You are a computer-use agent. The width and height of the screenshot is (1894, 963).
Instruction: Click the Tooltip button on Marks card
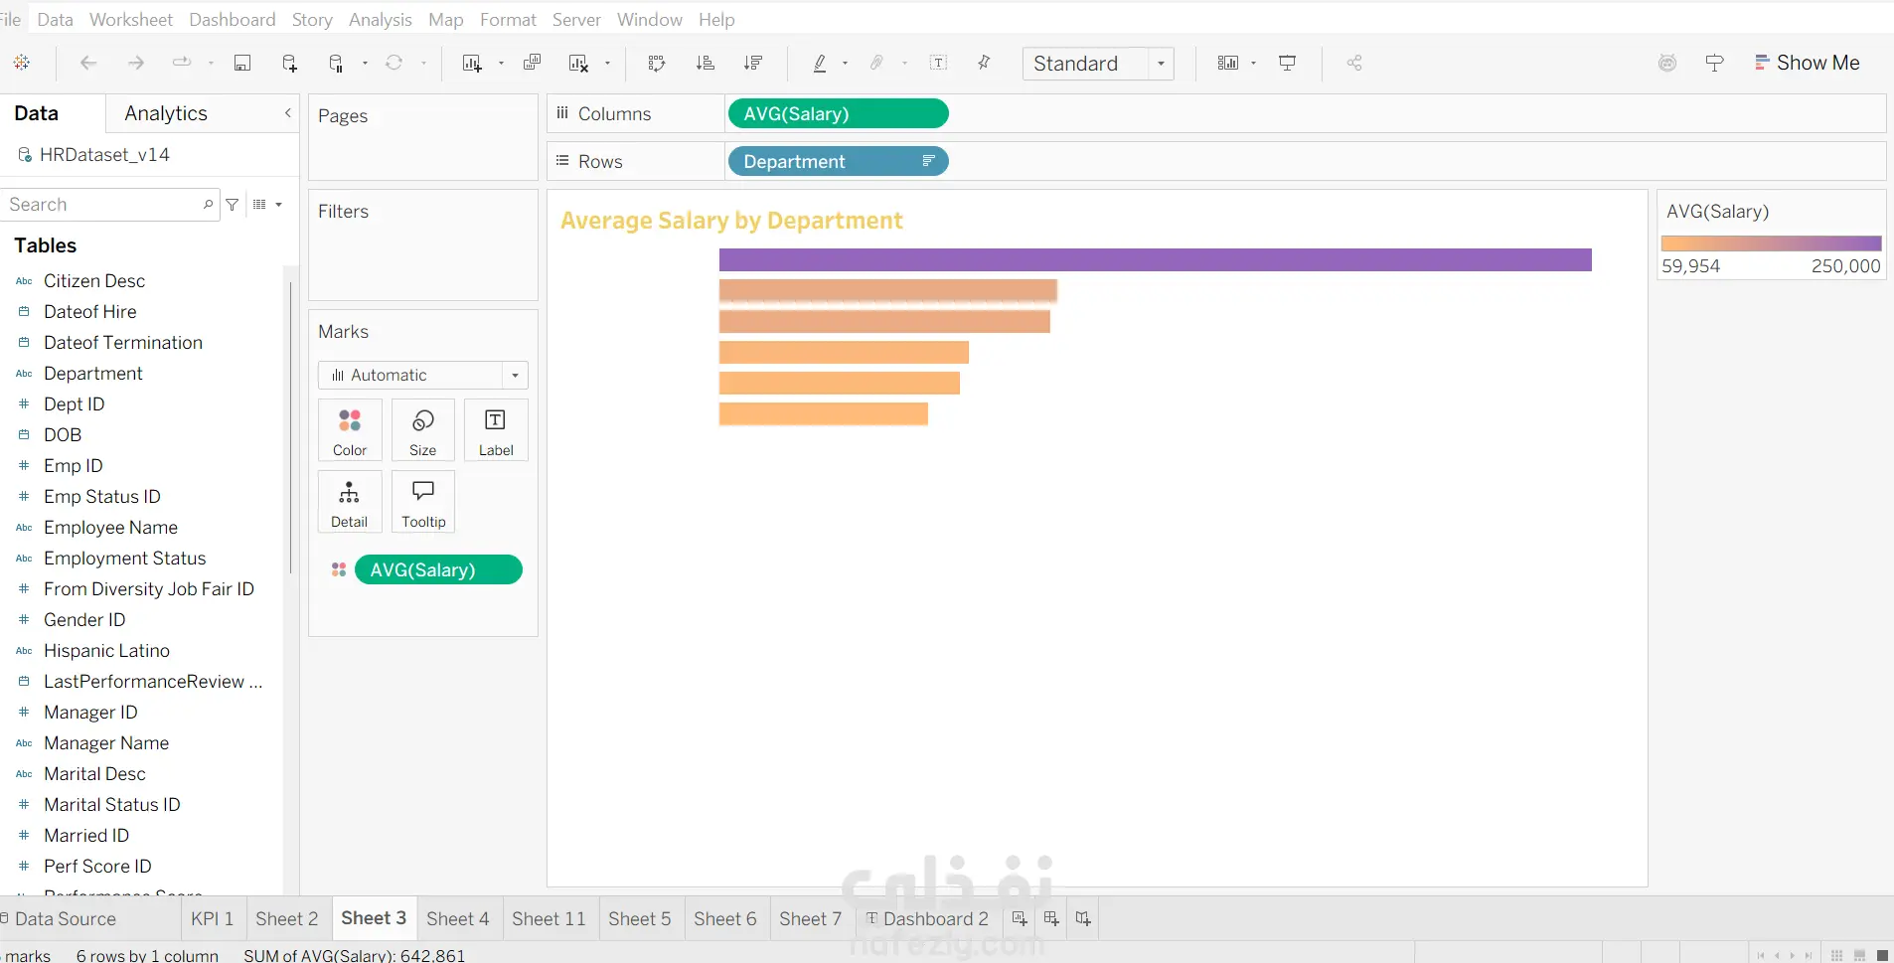tap(423, 502)
